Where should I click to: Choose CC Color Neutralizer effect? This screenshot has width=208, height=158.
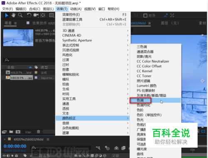(155, 61)
